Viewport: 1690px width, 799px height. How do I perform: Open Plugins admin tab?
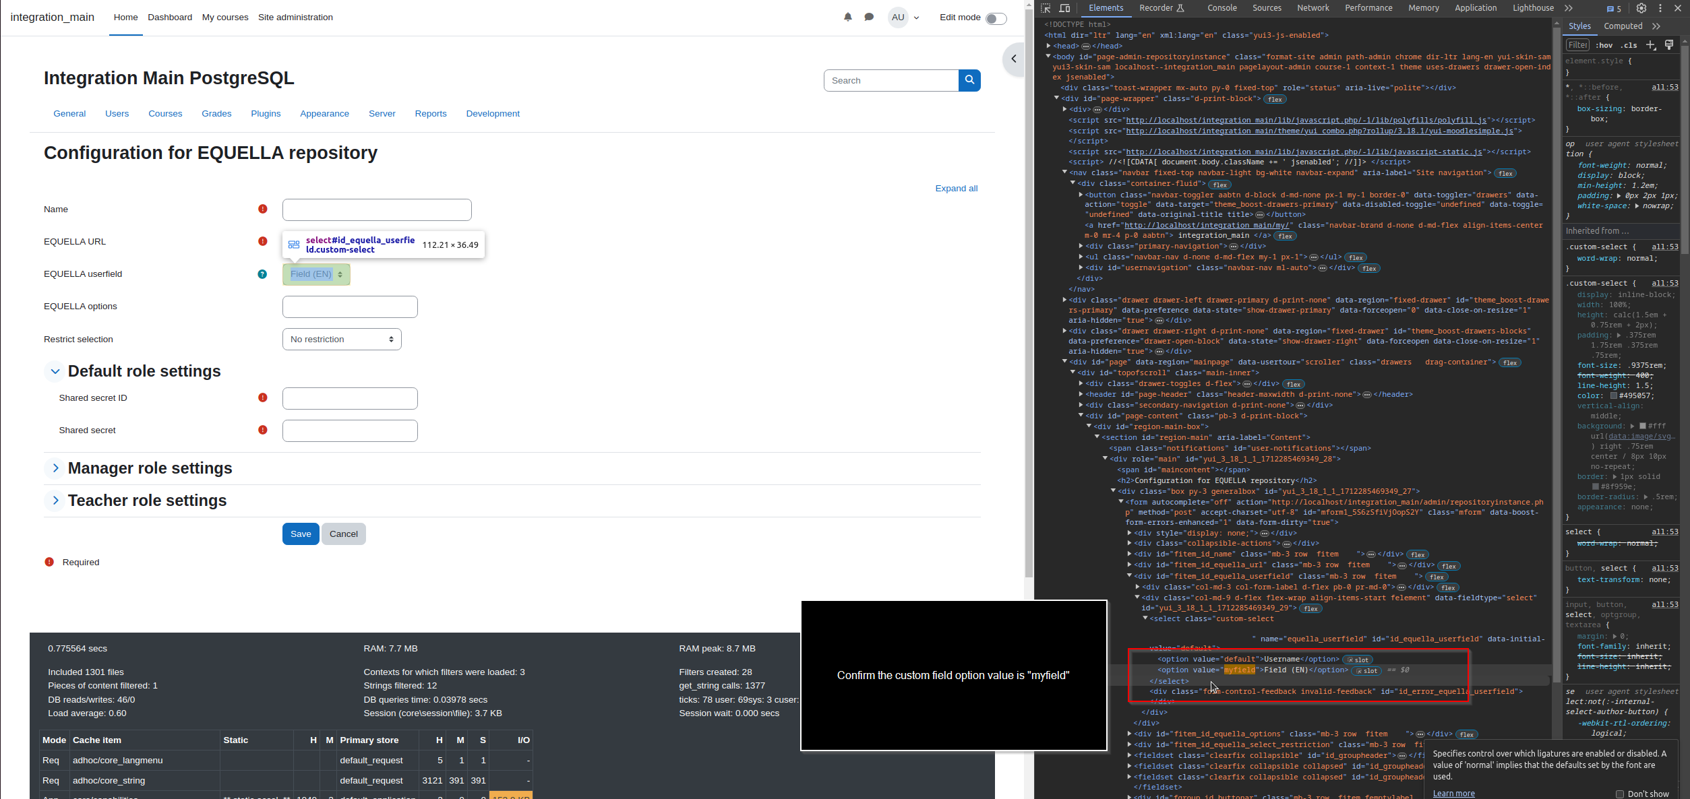[266, 114]
